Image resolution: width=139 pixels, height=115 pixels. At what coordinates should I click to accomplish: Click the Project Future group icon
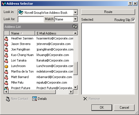(6, 88)
